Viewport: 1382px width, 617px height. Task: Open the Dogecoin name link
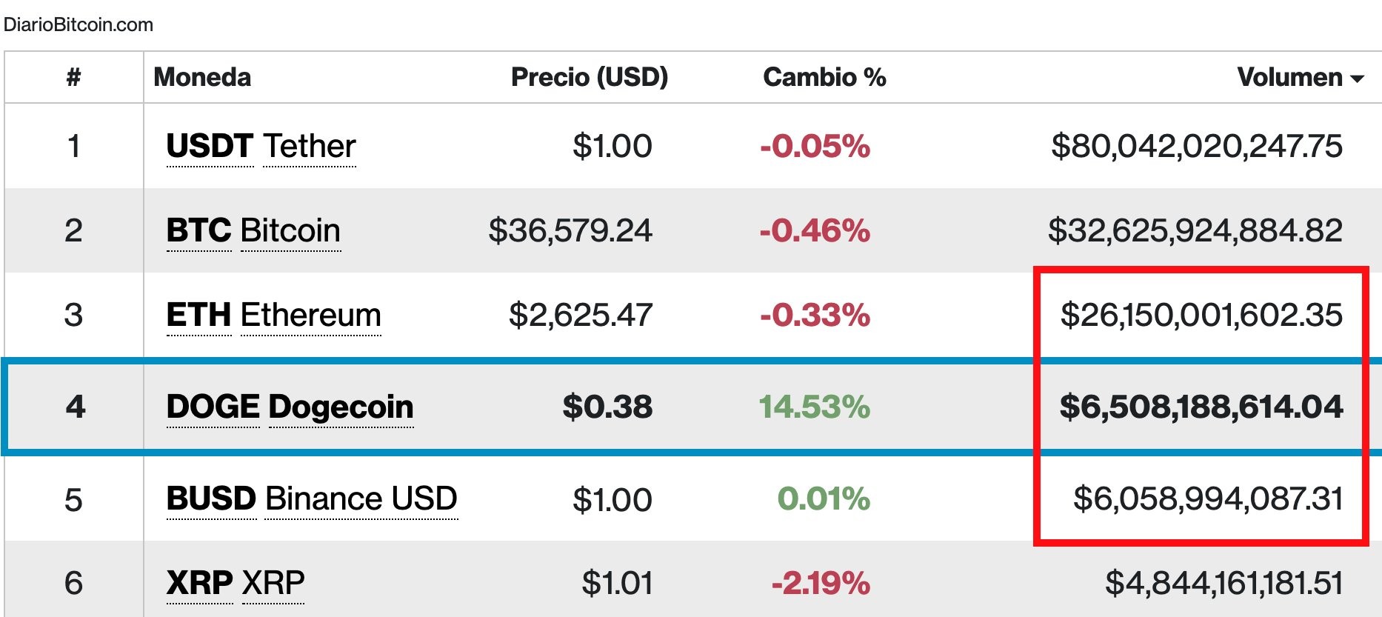341,407
